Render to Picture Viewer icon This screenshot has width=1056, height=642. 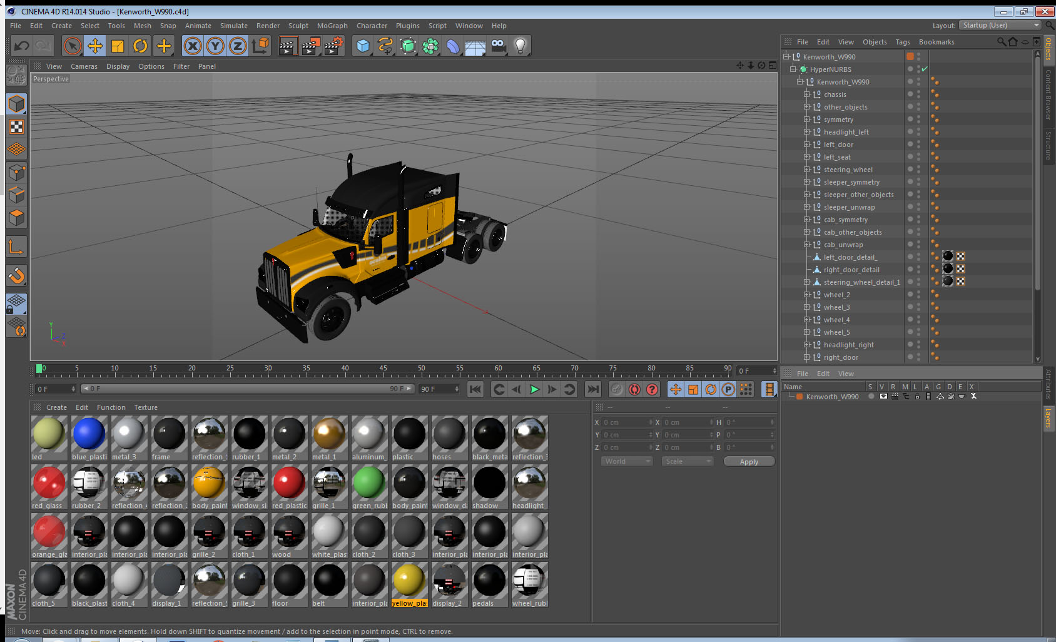(x=310, y=46)
